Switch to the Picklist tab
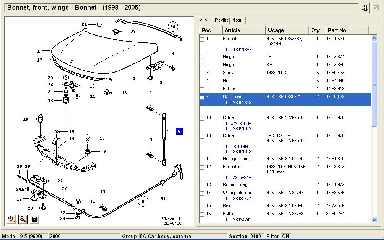This screenshot has height=240, width=384. (x=221, y=20)
